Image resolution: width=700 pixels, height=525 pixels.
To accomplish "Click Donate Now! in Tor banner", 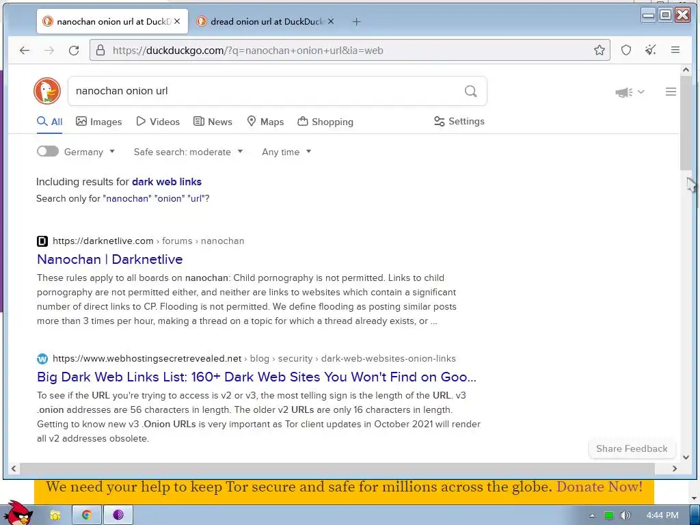I will point(599,487).
